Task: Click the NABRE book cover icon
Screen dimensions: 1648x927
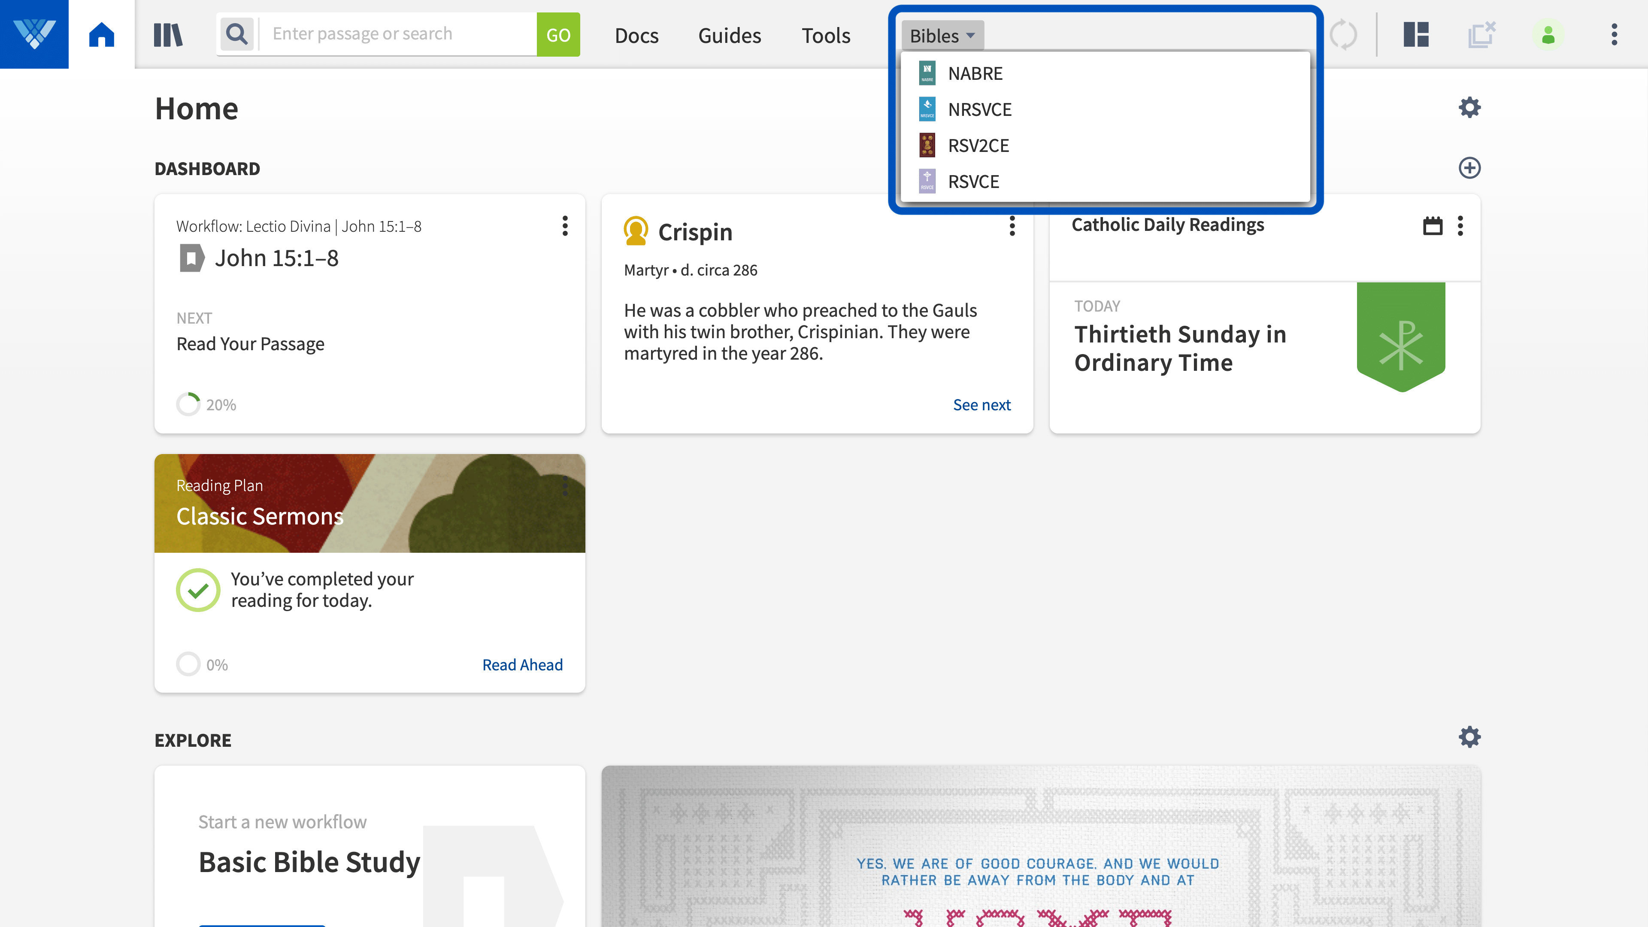Action: [x=927, y=73]
